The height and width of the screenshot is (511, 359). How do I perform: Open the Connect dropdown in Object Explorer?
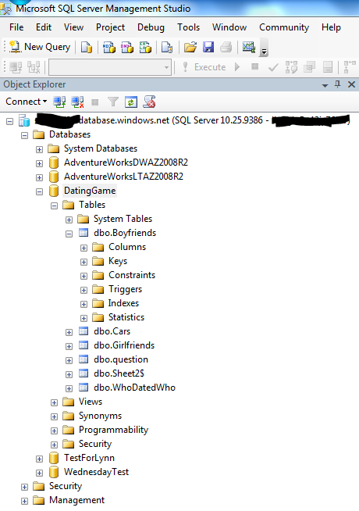tap(26, 102)
